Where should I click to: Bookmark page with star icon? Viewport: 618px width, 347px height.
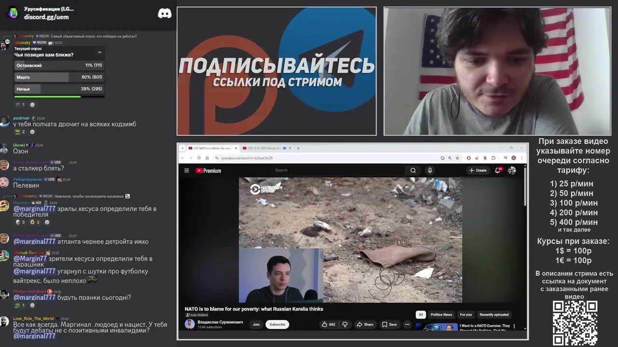[457, 158]
